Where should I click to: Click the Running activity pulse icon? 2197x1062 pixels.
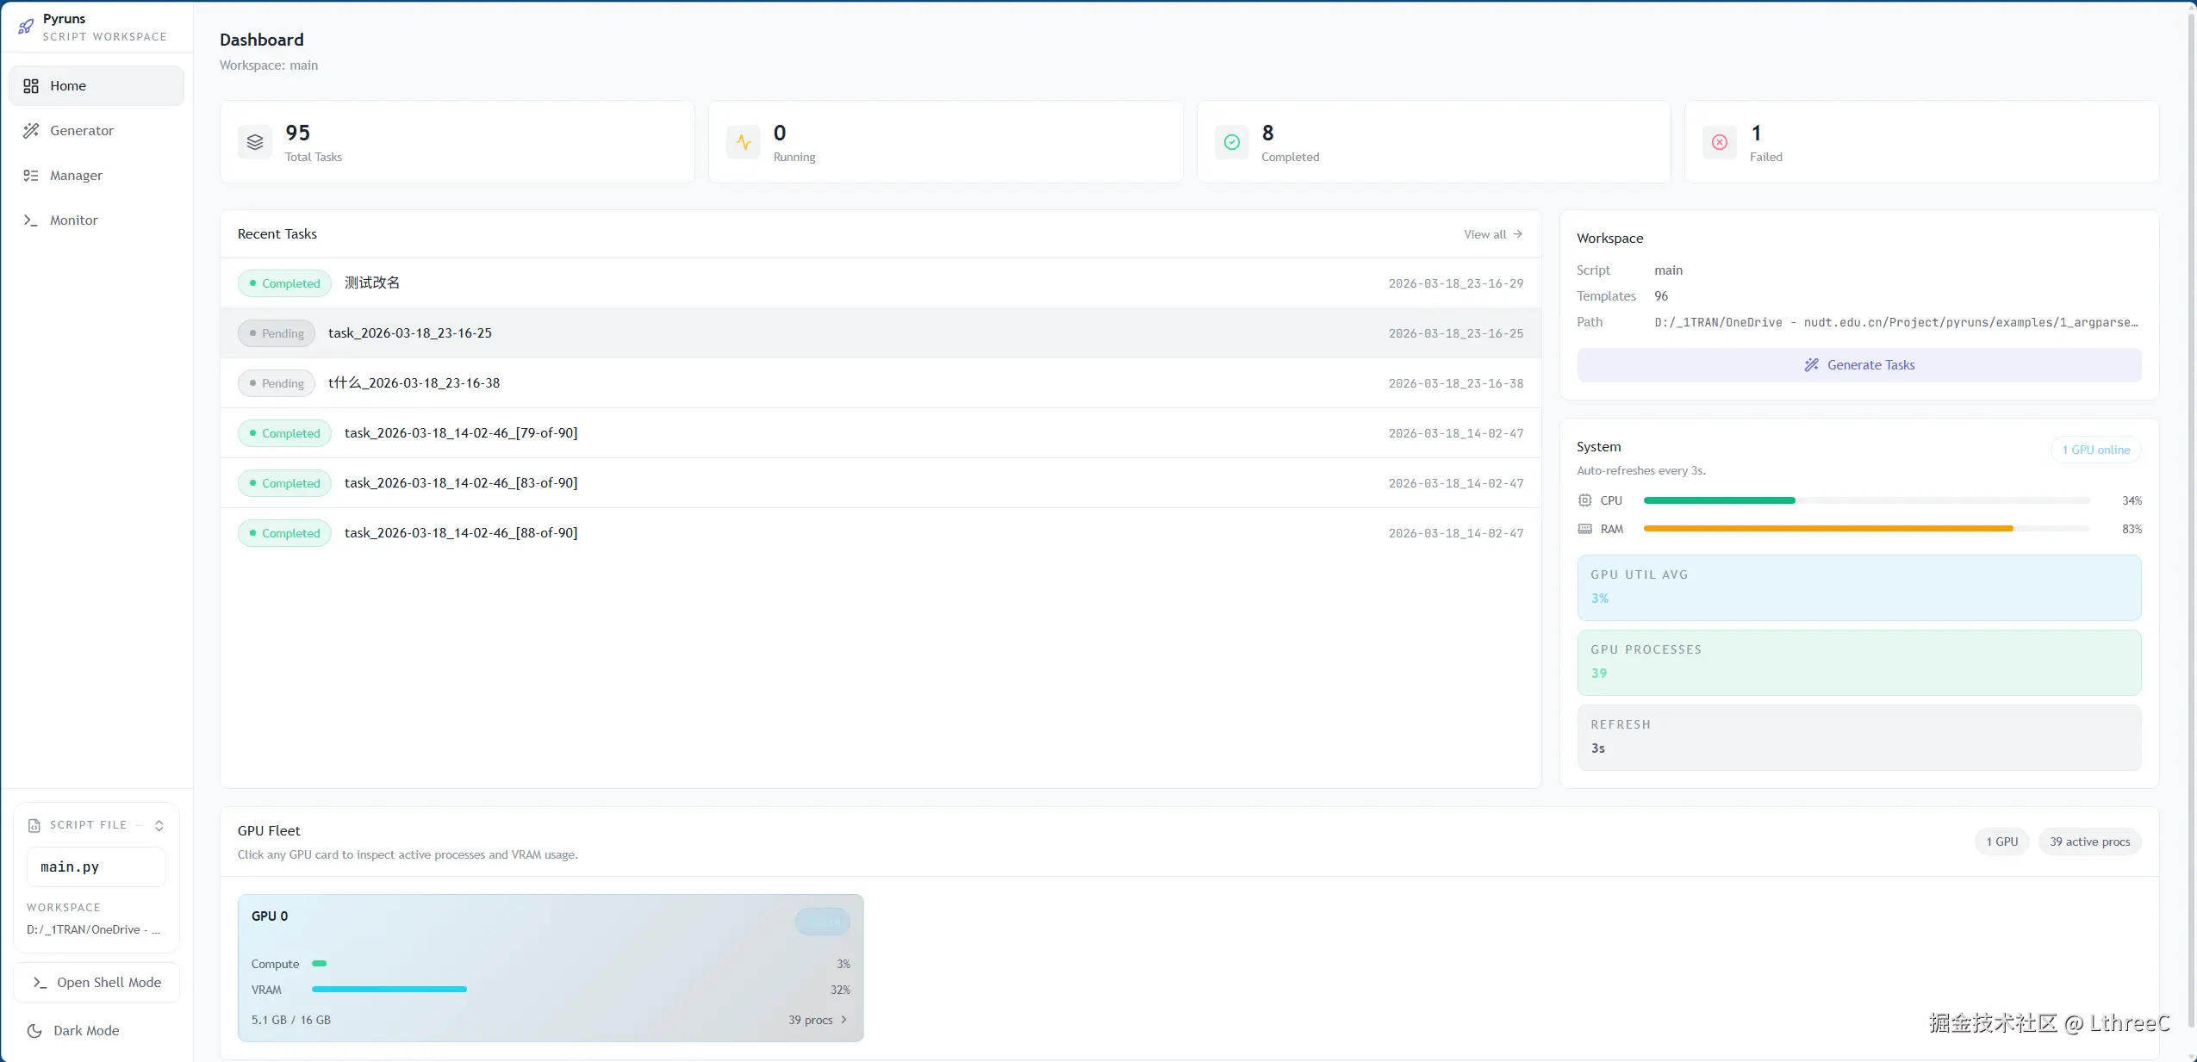(x=744, y=142)
